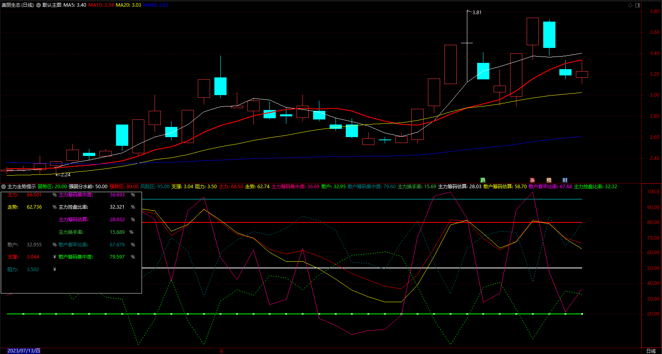The image size is (662, 354).
Task: Select the MA5 moving average label
Action: click(75, 5)
